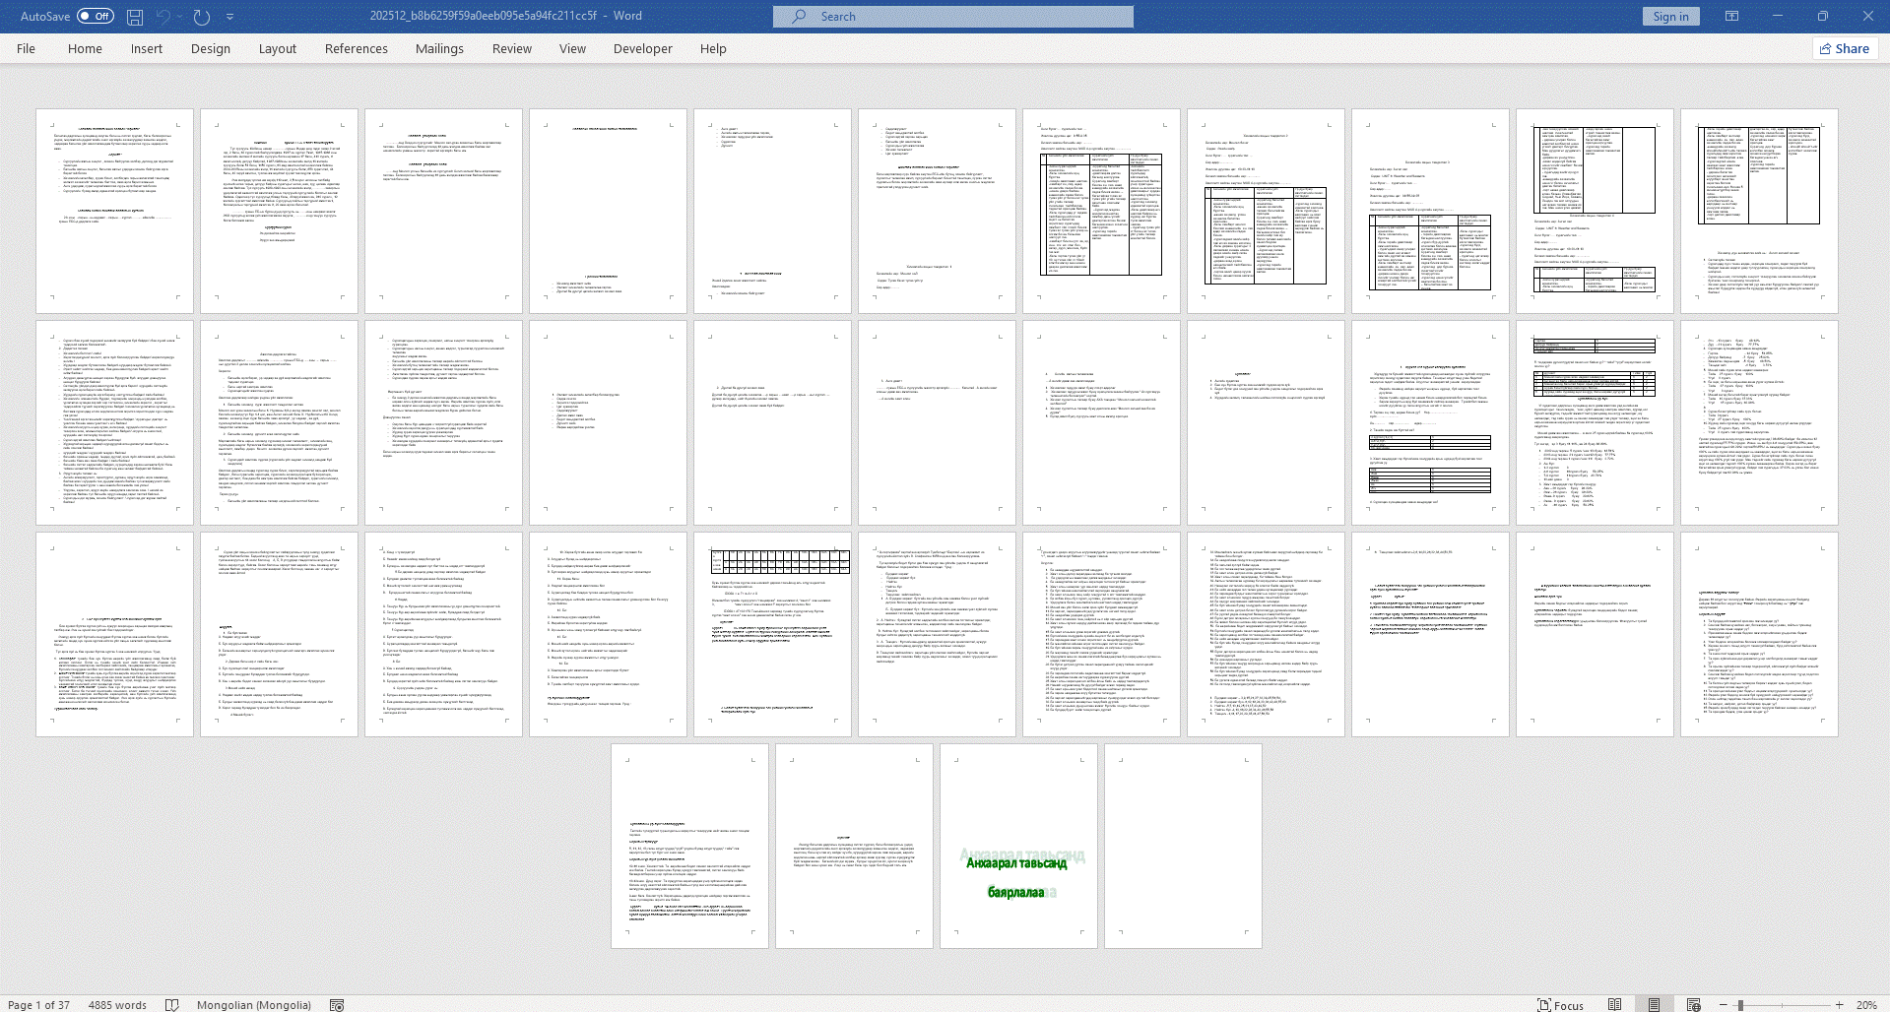Open the File menu
The image size is (1890, 1012).
coord(26,48)
